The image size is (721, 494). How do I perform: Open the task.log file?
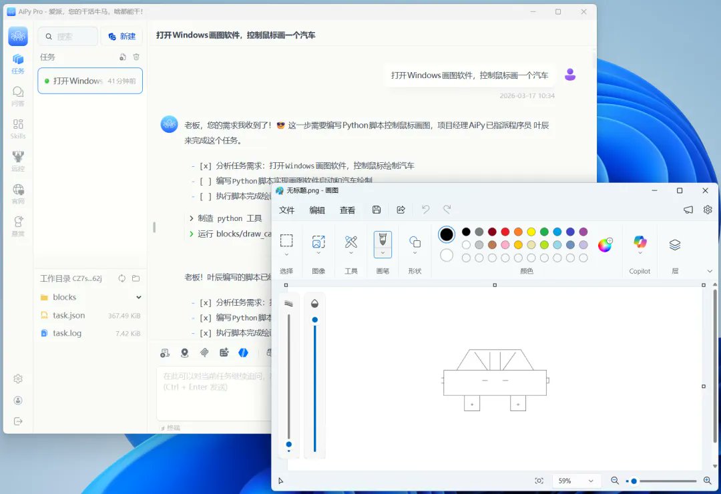pyautogui.click(x=90, y=333)
